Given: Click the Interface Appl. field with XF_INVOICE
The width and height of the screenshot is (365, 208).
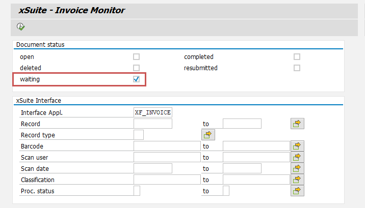Looking at the screenshot, I should coord(152,112).
